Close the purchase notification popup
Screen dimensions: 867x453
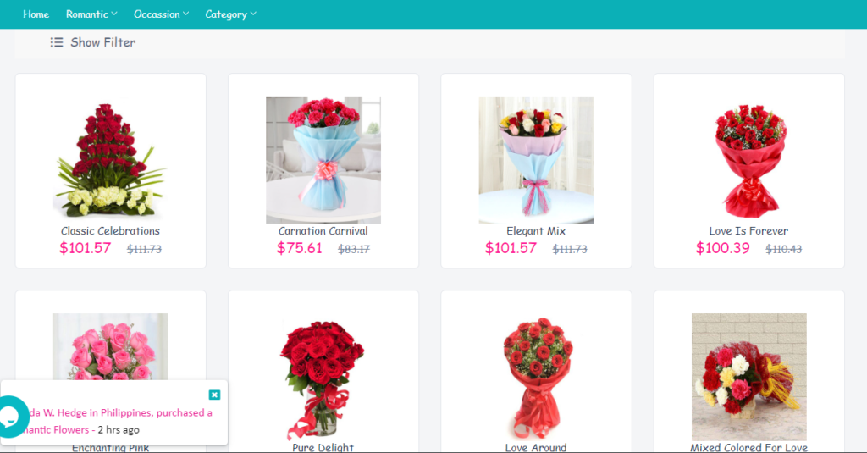pos(214,395)
